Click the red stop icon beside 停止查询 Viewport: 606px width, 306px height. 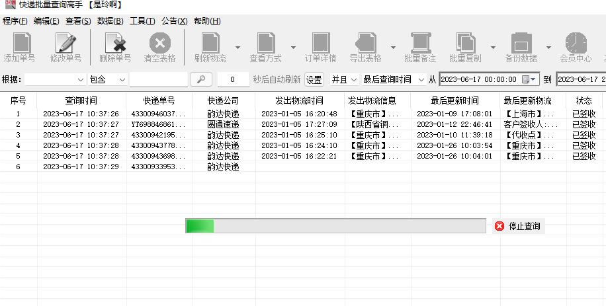[499, 226]
